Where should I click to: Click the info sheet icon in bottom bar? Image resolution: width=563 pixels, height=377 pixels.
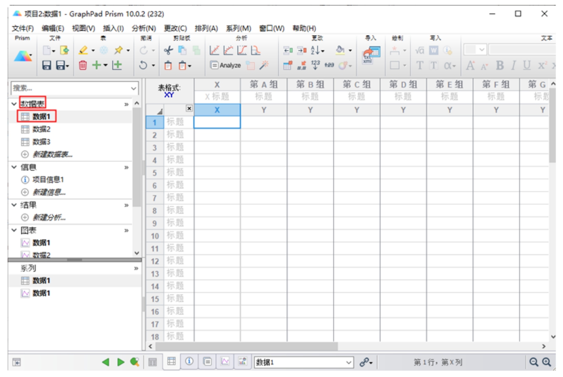point(189,362)
